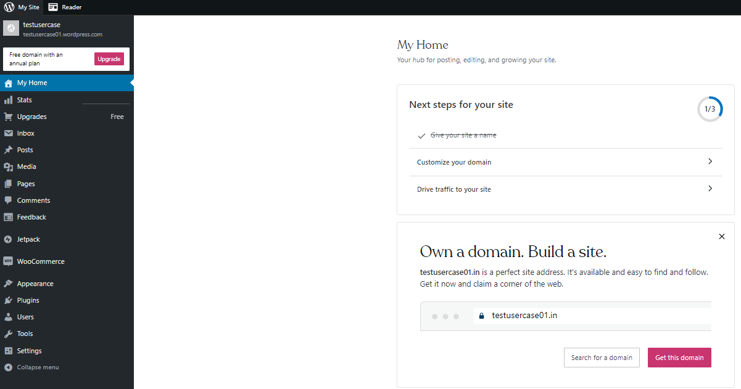Open Pages menu label
The height and width of the screenshot is (389, 741).
(x=26, y=184)
